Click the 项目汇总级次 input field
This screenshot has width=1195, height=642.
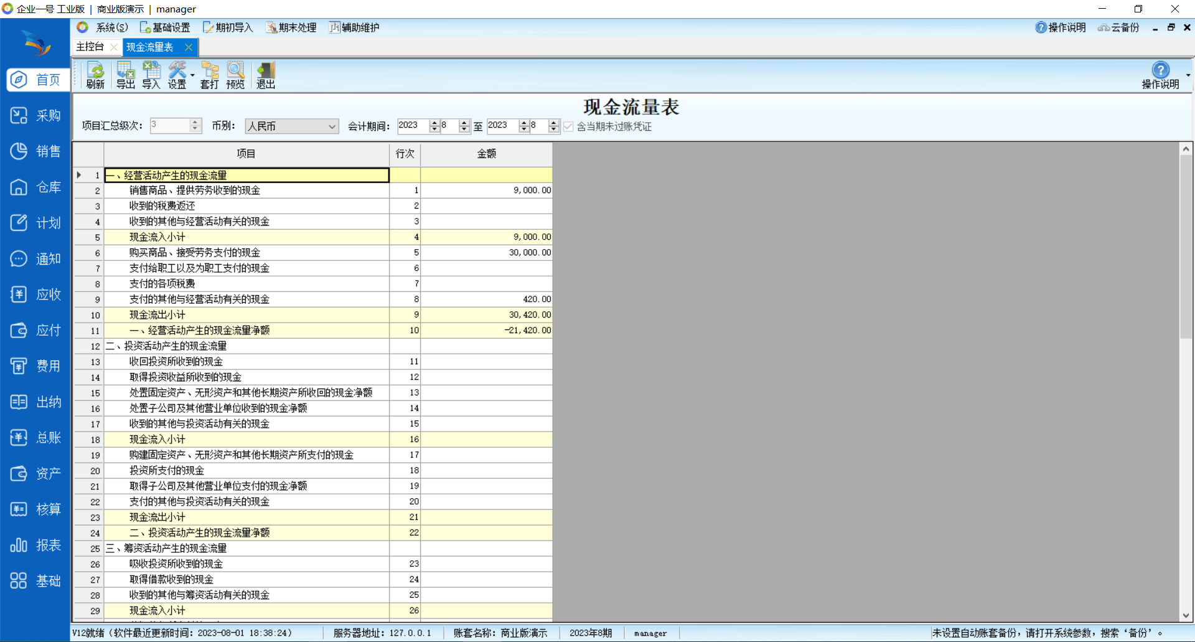(x=170, y=126)
